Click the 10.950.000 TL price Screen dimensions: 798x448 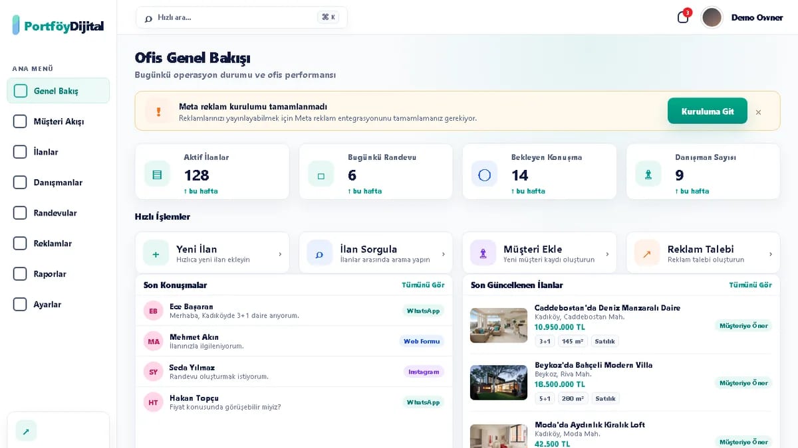[x=559, y=327]
